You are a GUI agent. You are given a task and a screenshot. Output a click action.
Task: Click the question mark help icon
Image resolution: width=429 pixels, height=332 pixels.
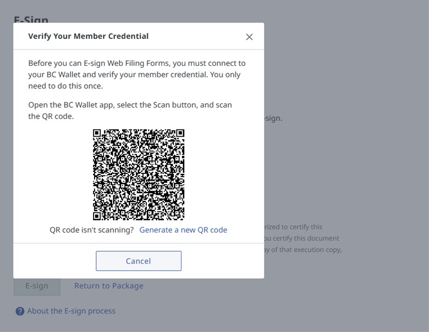point(20,311)
